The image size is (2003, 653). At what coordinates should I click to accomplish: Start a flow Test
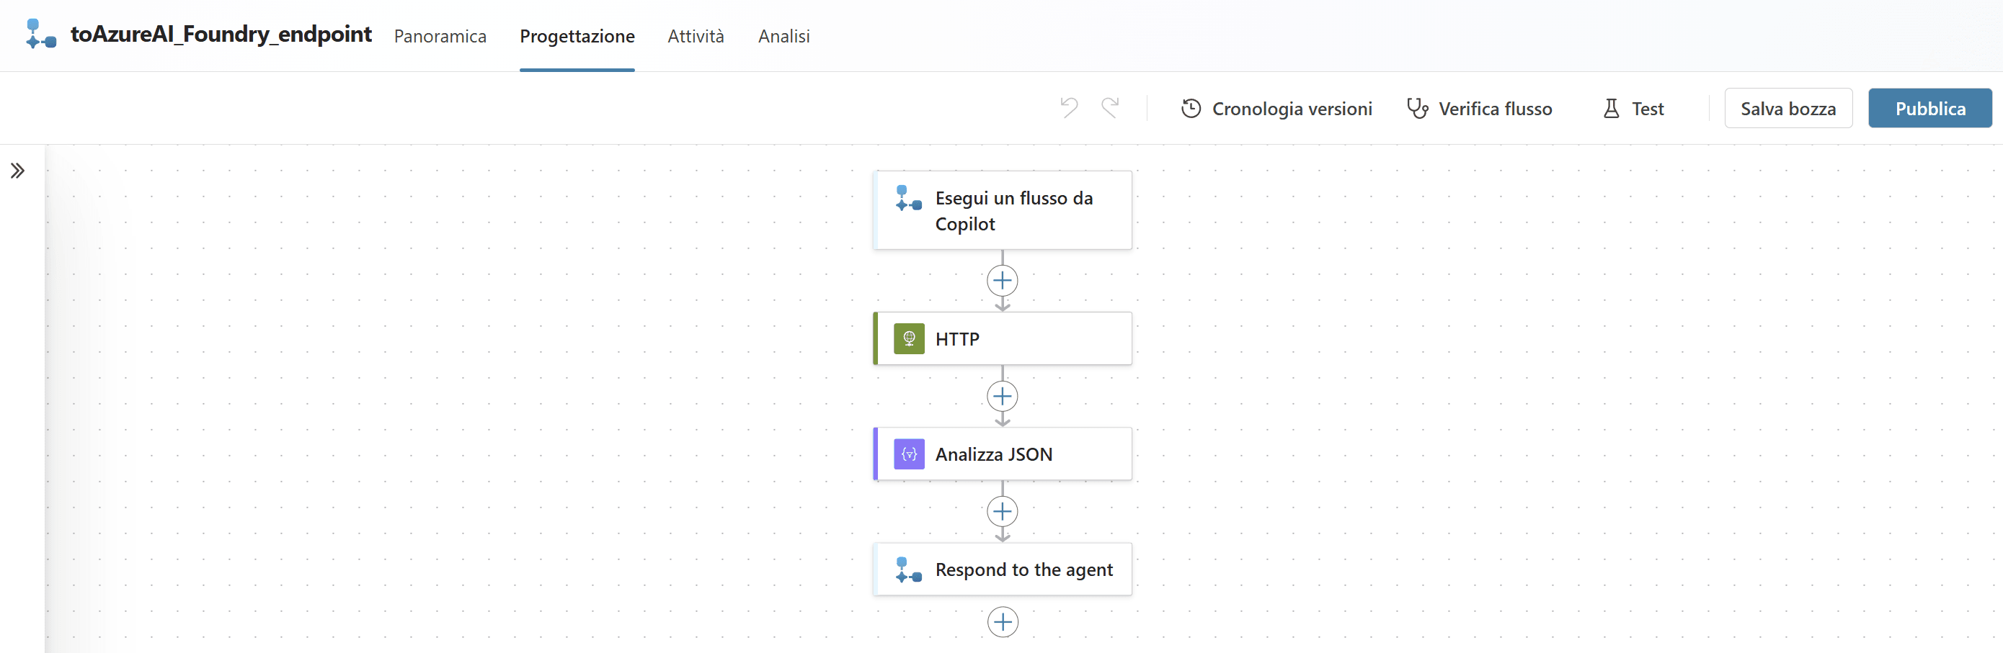(x=1634, y=109)
